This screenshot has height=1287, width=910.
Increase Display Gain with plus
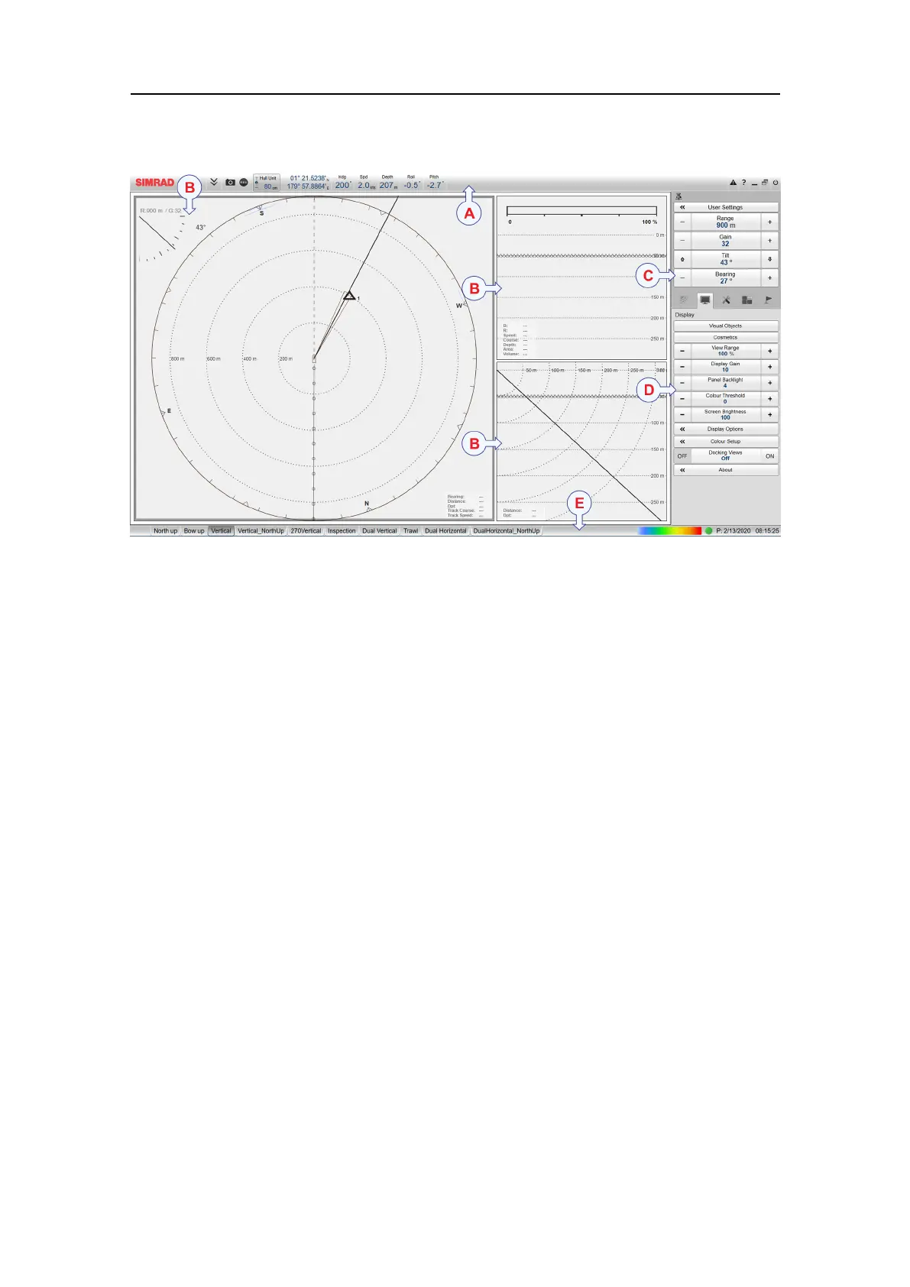point(769,367)
